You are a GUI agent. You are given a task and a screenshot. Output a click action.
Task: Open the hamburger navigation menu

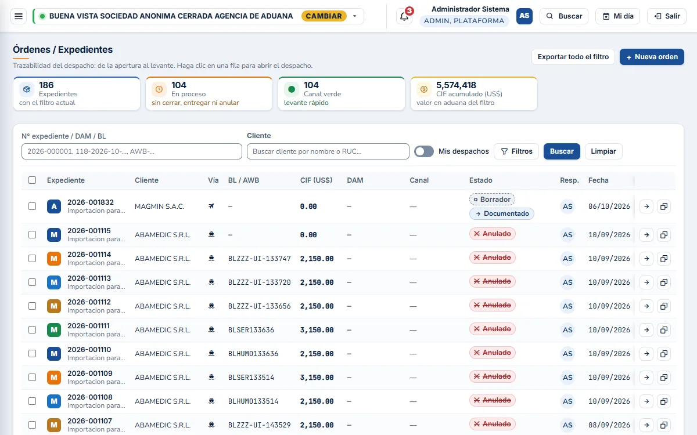19,16
